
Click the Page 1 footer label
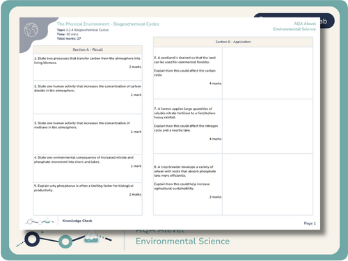(x=310, y=223)
